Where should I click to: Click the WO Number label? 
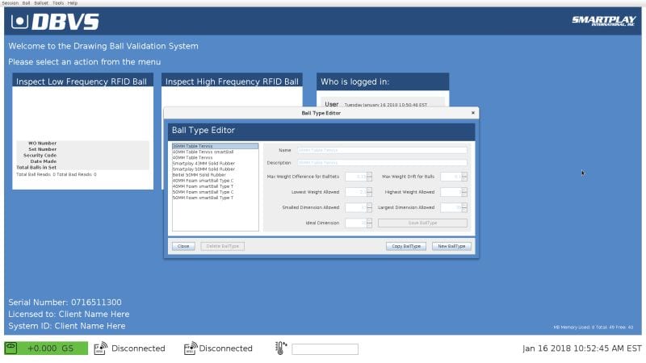(42, 144)
